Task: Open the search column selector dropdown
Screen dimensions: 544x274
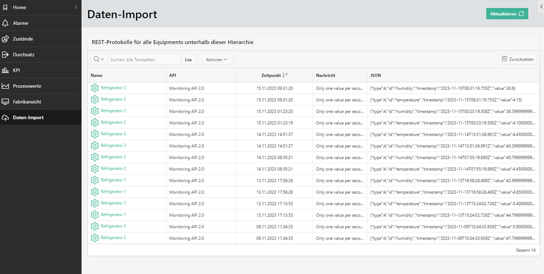Action: pyautogui.click(x=99, y=60)
